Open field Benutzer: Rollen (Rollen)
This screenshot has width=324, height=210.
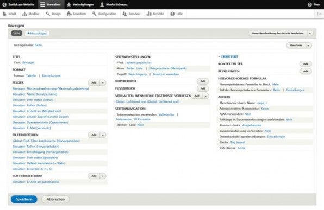pyautogui.click(x=30, y=106)
